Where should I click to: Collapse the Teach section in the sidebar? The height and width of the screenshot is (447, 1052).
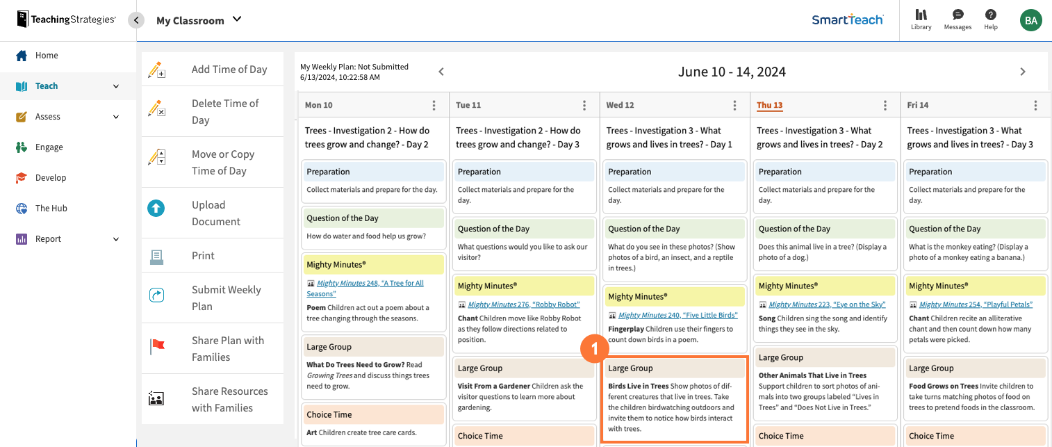click(x=115, y=86)
